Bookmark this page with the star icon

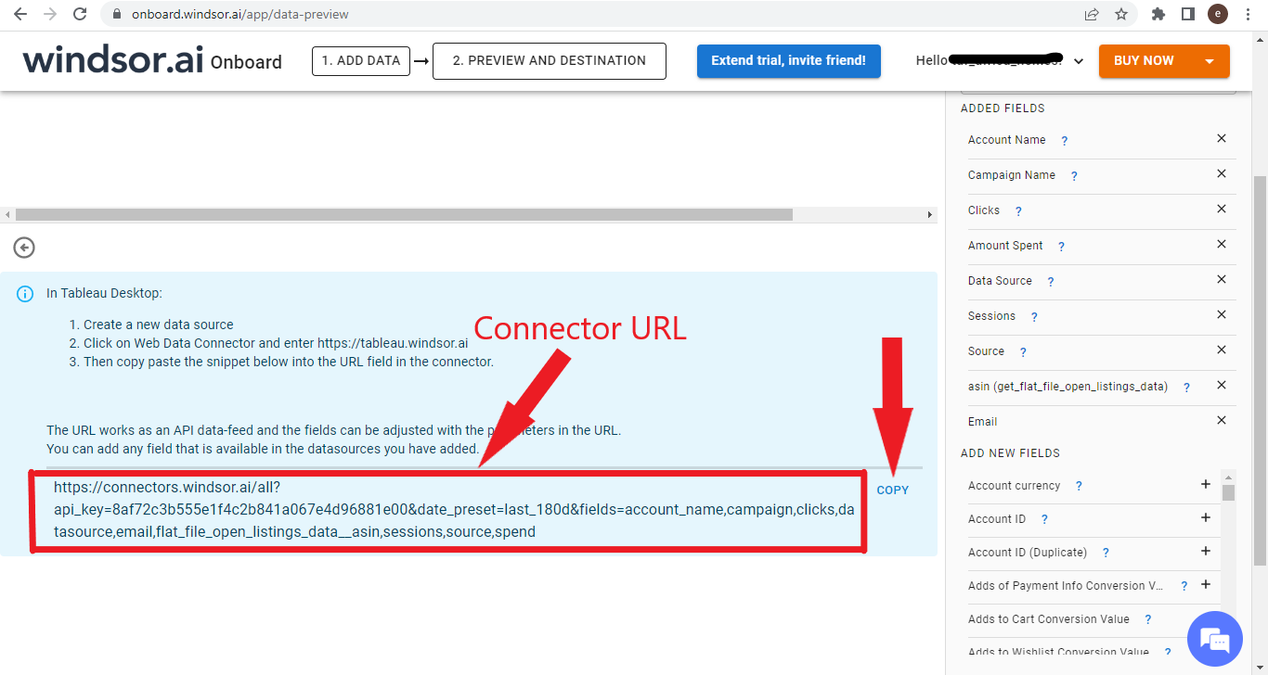(x=1120, y=14)
